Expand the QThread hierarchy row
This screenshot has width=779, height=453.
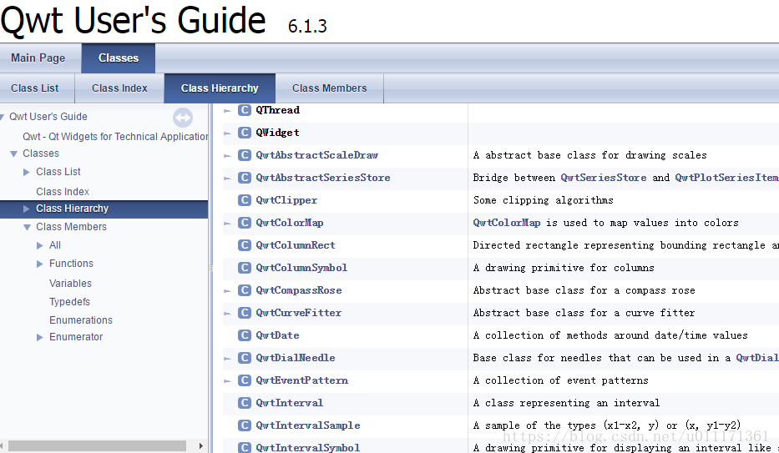[x=228, y=111]
